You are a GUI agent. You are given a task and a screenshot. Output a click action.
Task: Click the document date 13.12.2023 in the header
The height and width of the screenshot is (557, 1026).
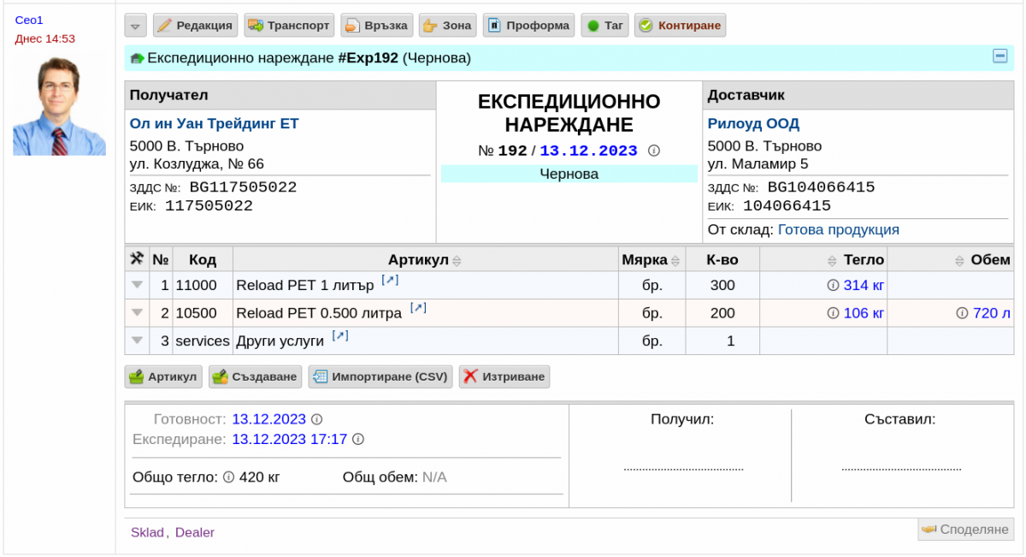588,151
